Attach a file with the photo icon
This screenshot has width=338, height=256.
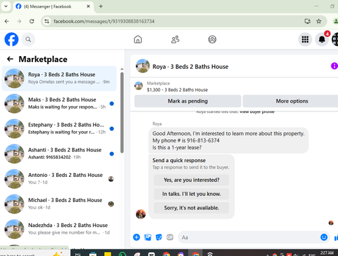pos(148,237)
